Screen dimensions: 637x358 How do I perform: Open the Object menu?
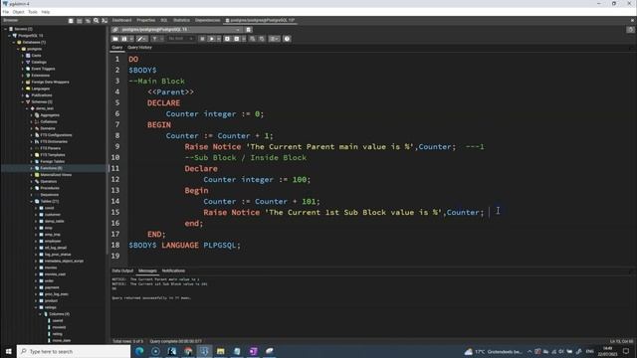tap(18, 12)
